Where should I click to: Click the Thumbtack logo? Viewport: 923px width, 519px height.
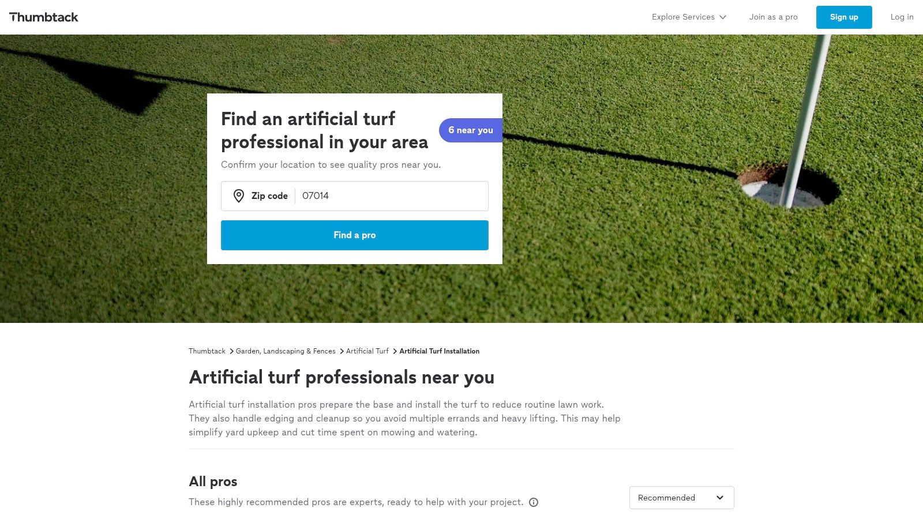pos(44,17)
